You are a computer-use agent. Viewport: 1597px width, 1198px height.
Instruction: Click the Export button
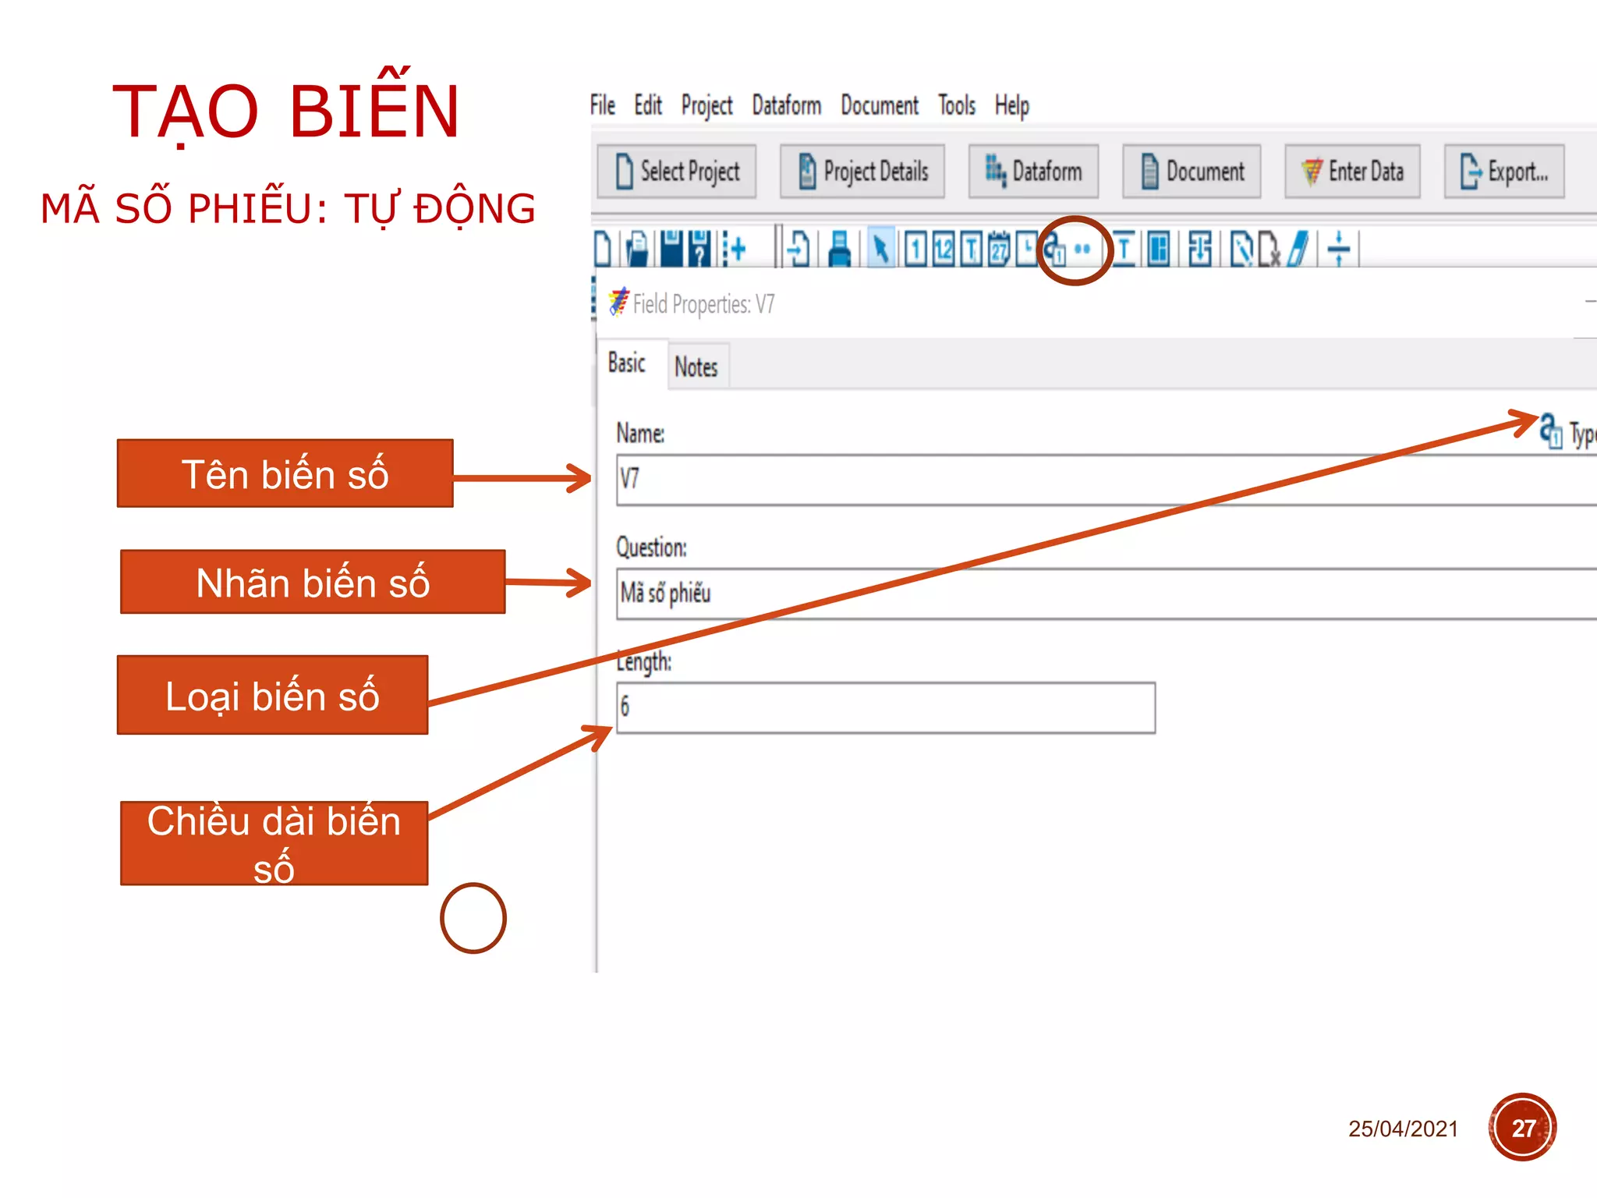1503,171
